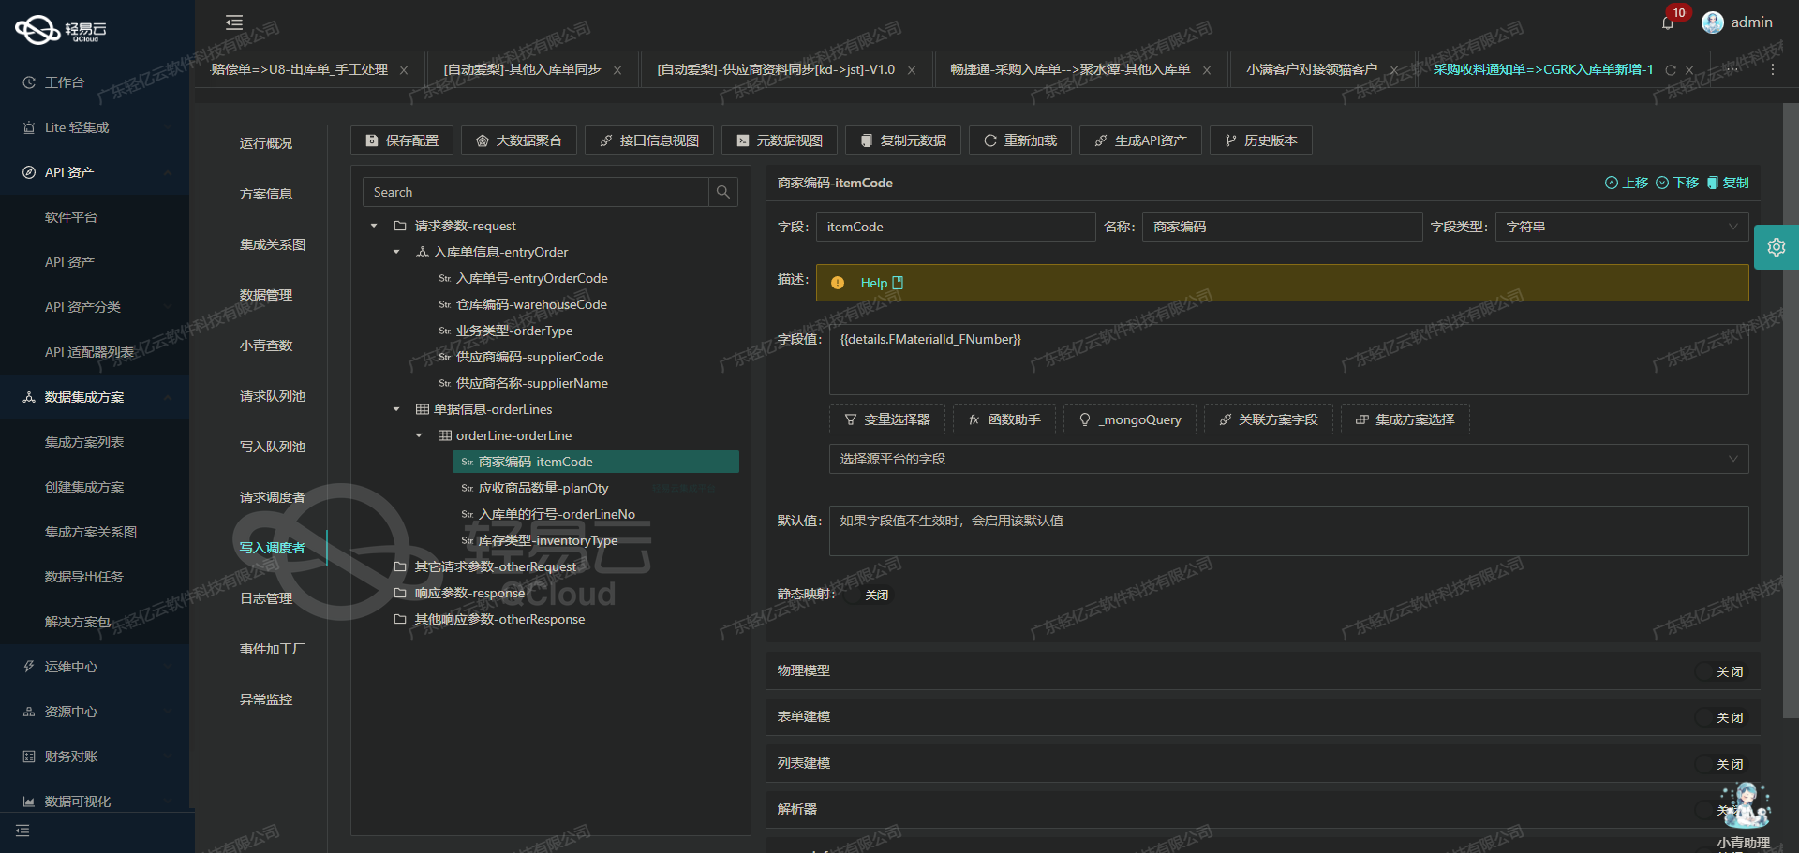Switch to 元数据视图
Screen dimensions: 1799x853
coord(780,140)
